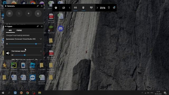Select the PyCharm Community desktop shortcut
169x95 pixels.
tap(14, 67)
